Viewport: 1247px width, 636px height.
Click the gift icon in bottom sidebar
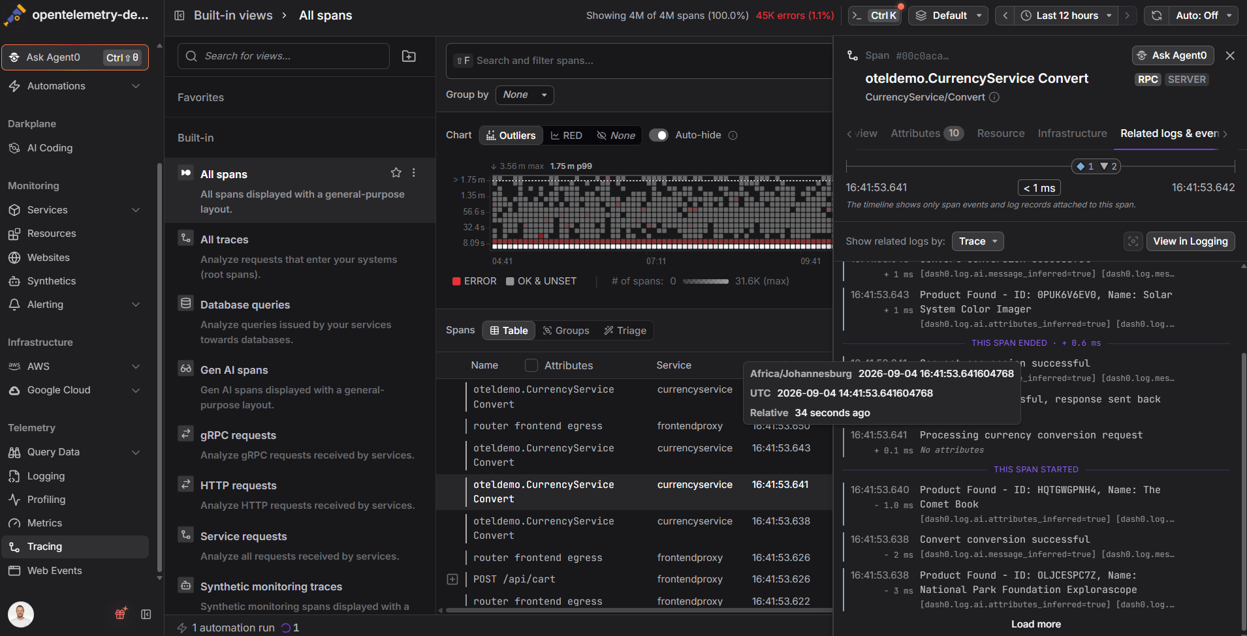[121, 614]
